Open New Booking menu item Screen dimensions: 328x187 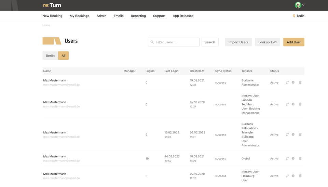point(52,16)
